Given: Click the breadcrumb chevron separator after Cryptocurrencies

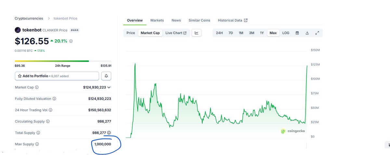Looking at the screenshot, I should click(x=49, y=18).
